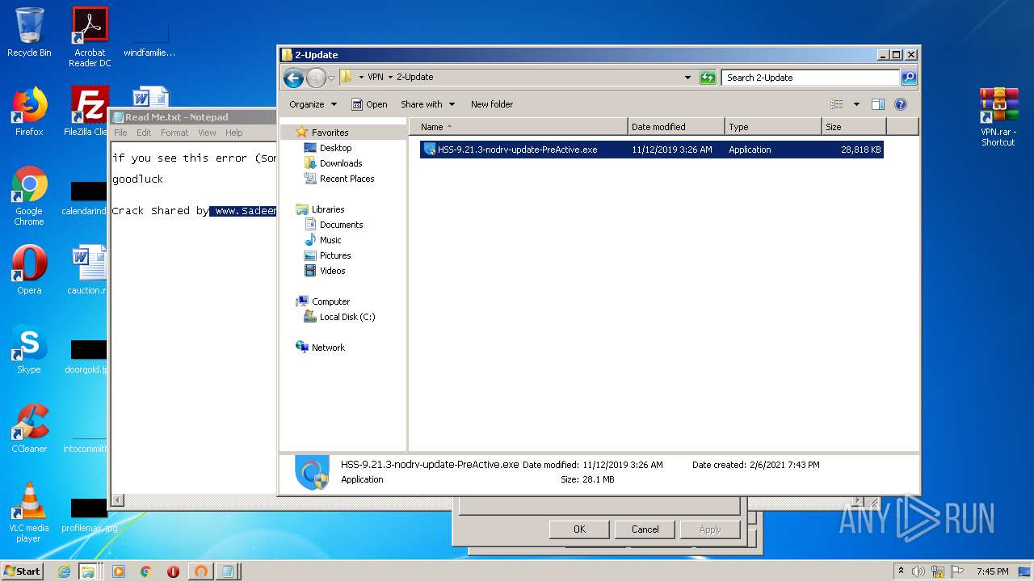
Task: Launch FileZilla Client shortcut
Action: click(x=87, y=112)
